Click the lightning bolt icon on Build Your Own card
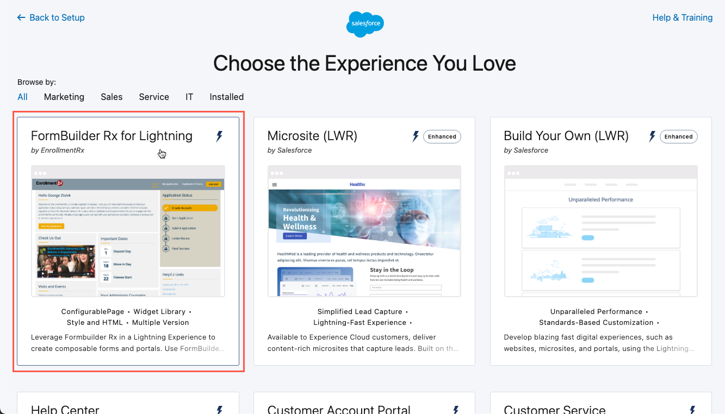The image size is (725, 414). 652,136
